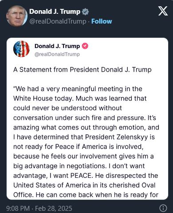Click the 'A Statement from President Donald J. Trump' heading
Viewport: 173px width, 213px height.
click(x=83, y=70)
